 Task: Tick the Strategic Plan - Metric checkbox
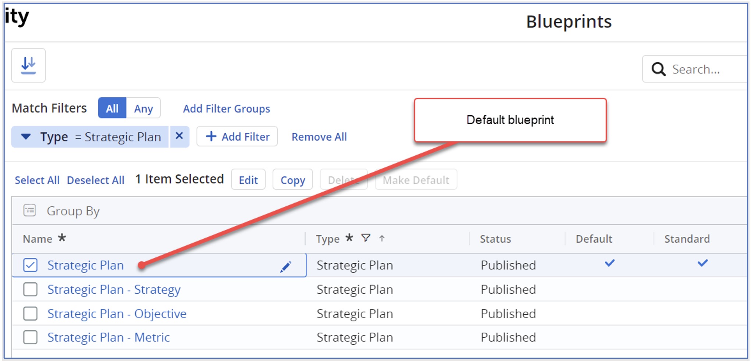(30, 337)
